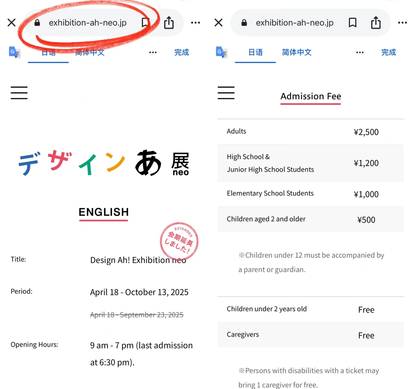Switch translation to the 日语 tab
This screenshot has width=414, height=389.
pos(48,52)
